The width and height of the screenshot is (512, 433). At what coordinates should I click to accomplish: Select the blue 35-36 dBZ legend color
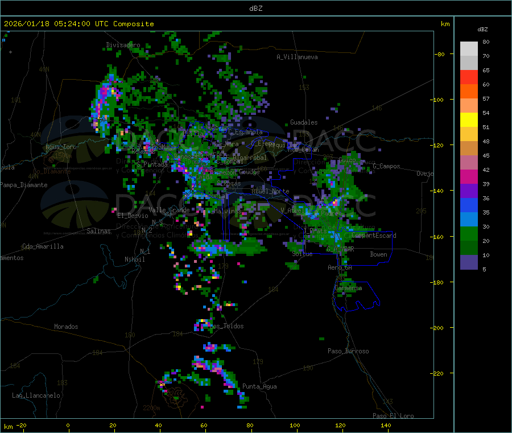pyautogui.click(x=469, y=205)
